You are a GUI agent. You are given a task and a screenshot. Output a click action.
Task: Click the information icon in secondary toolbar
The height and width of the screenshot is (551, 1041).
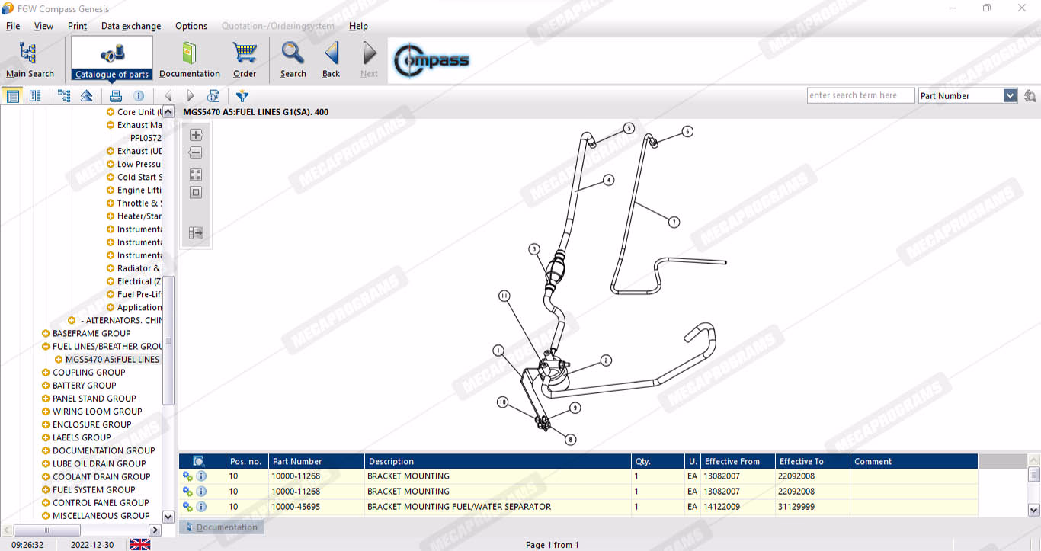click(x=139, y=96)
